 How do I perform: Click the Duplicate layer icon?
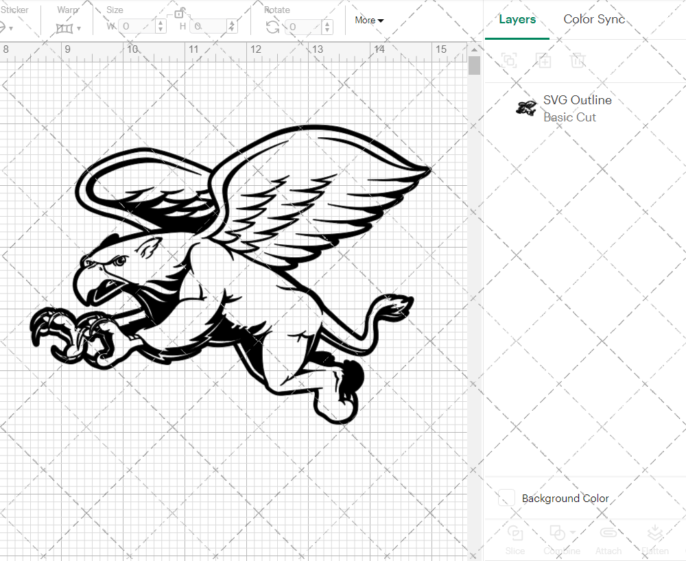[x=543, y=60]
